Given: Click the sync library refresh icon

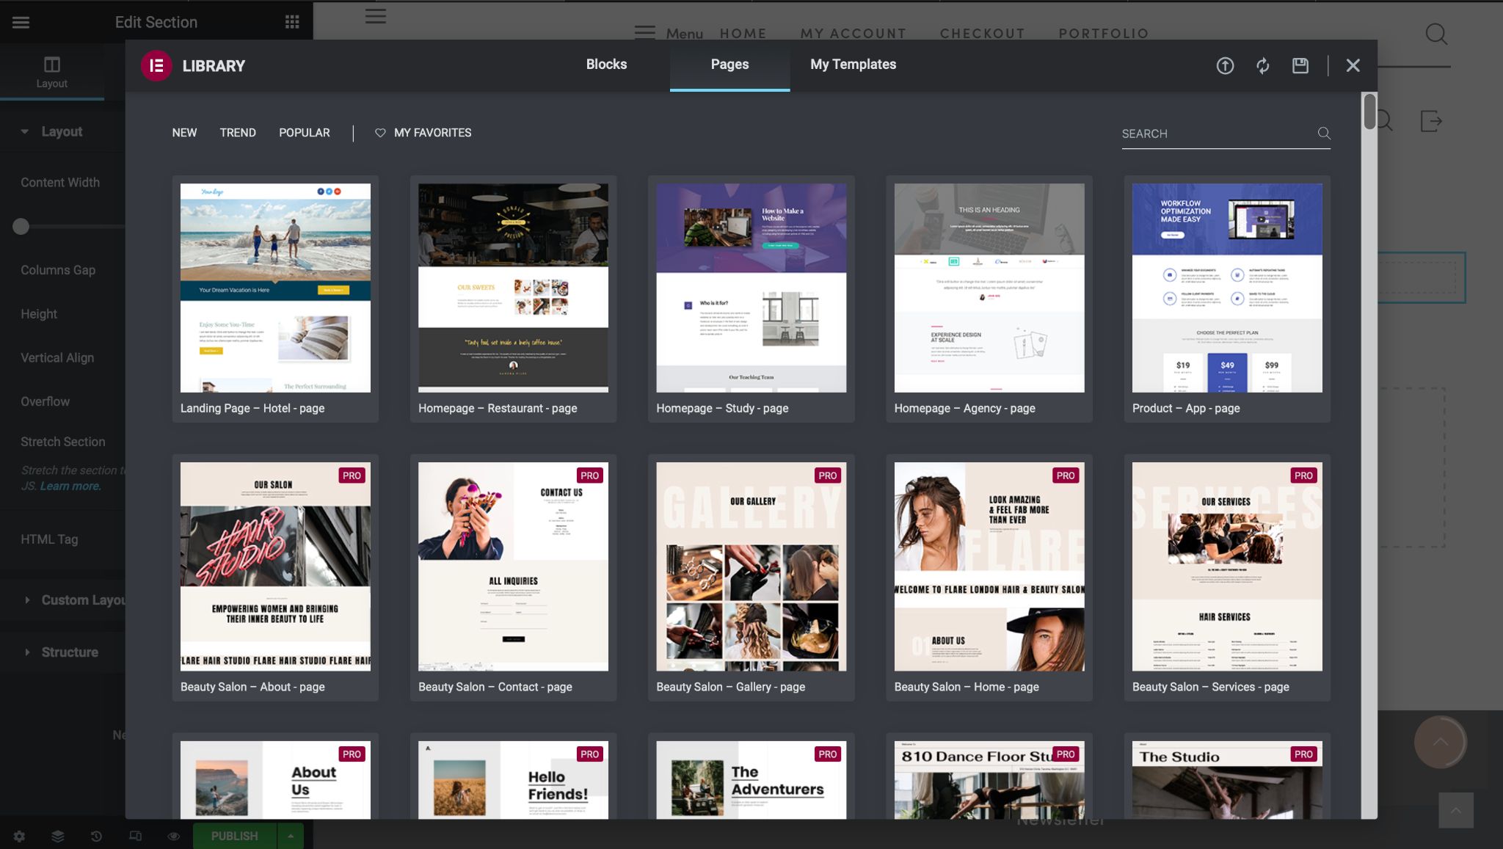Looking at the screenshot, I should tap(1262, 66).
